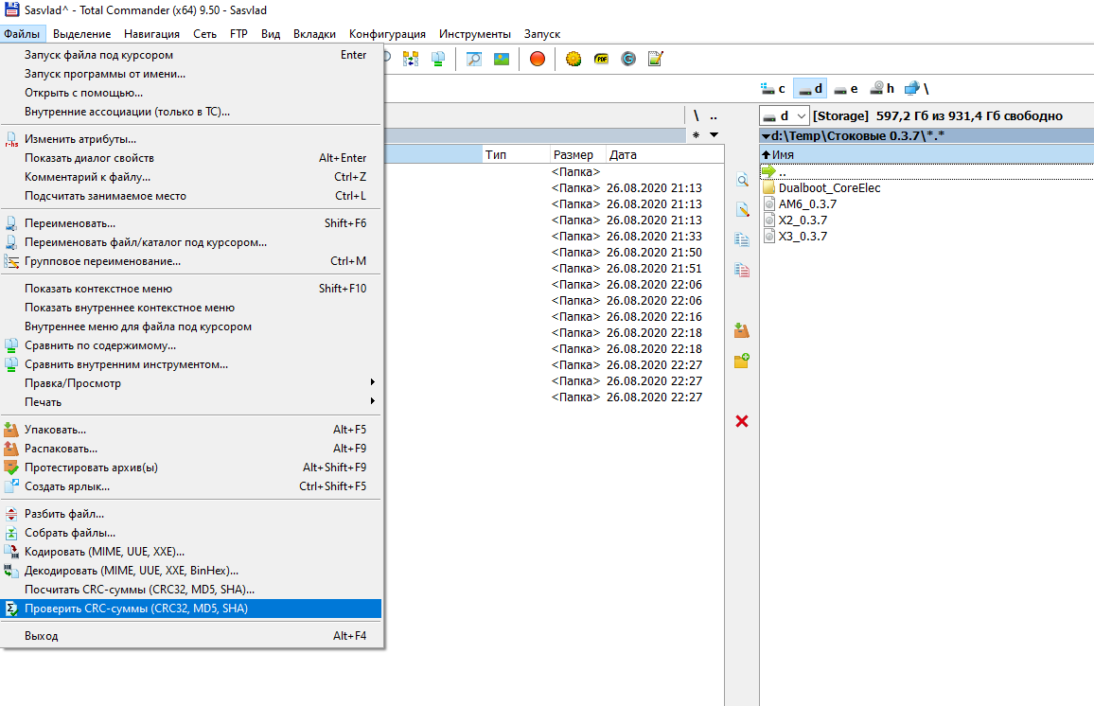The width and height of the screenshot is (1094, 706).
Task: Select the X2_0.3.7 file
Action: [803, 220]
